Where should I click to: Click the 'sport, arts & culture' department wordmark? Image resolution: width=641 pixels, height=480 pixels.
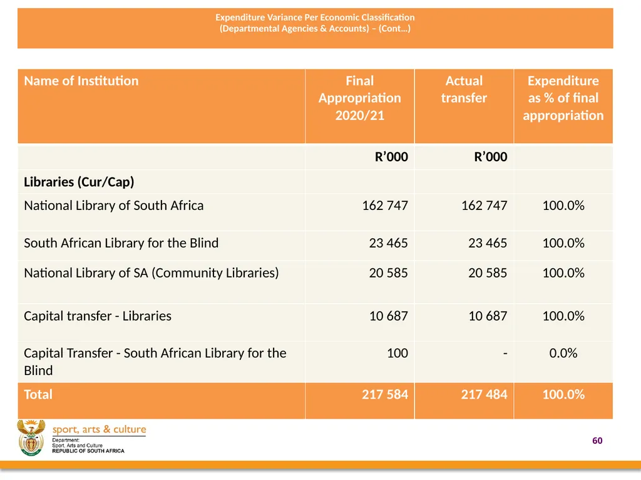(x=99, y=429)
